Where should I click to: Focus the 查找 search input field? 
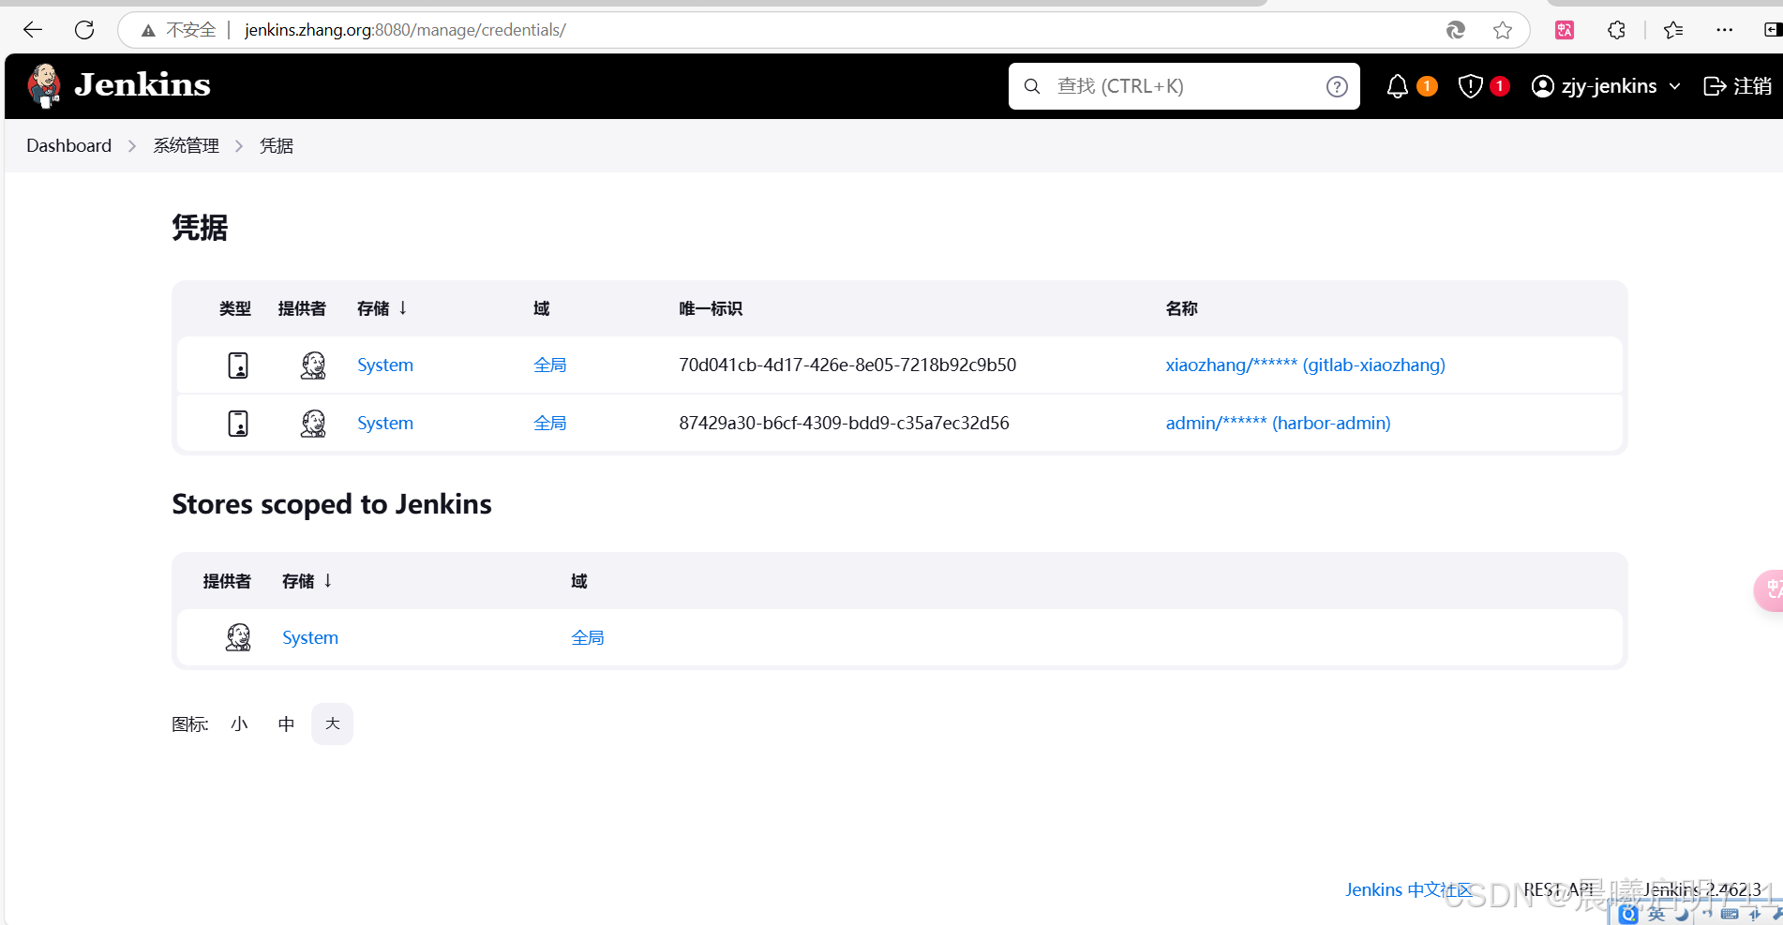click(x=1184, y=86)
